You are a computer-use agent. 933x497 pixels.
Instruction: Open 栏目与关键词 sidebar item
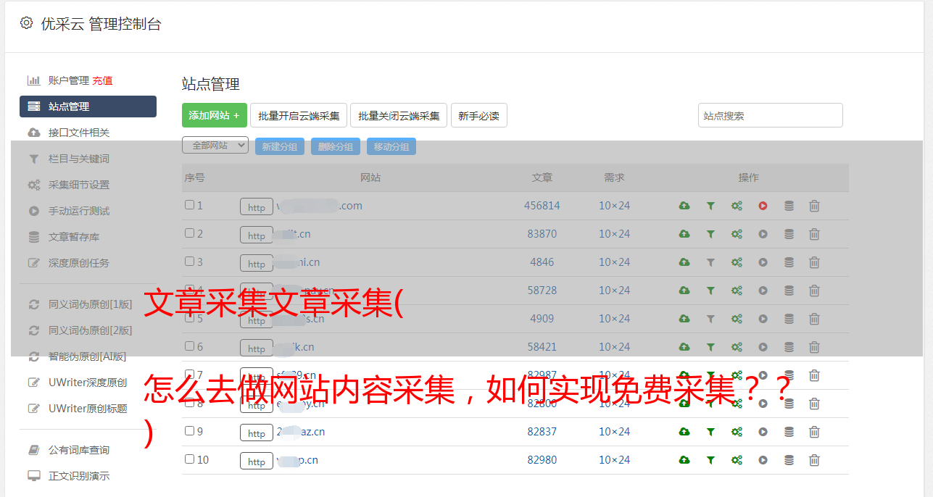(x=79, y=159)
